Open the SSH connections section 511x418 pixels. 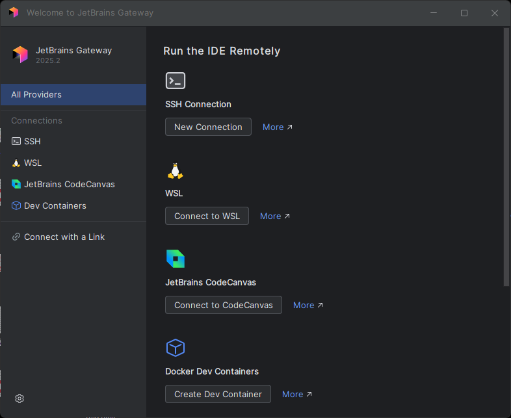click(x=73, y=141)
